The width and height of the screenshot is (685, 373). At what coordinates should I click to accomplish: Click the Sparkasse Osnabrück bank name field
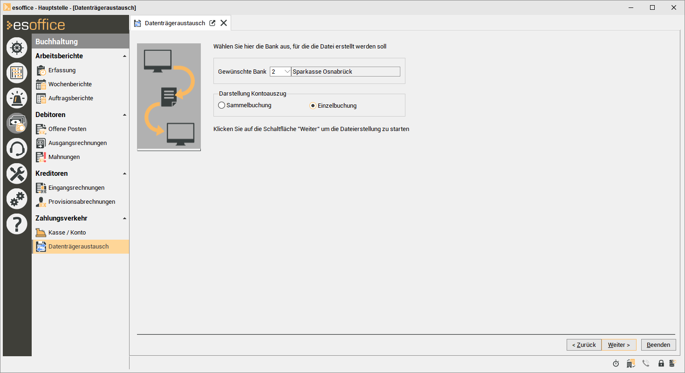[x=345, y=72]
